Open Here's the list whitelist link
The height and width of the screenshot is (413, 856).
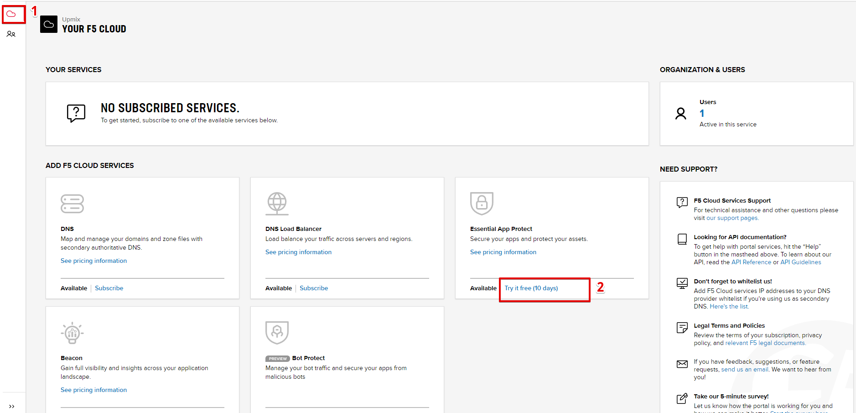[x=729, y=306]
